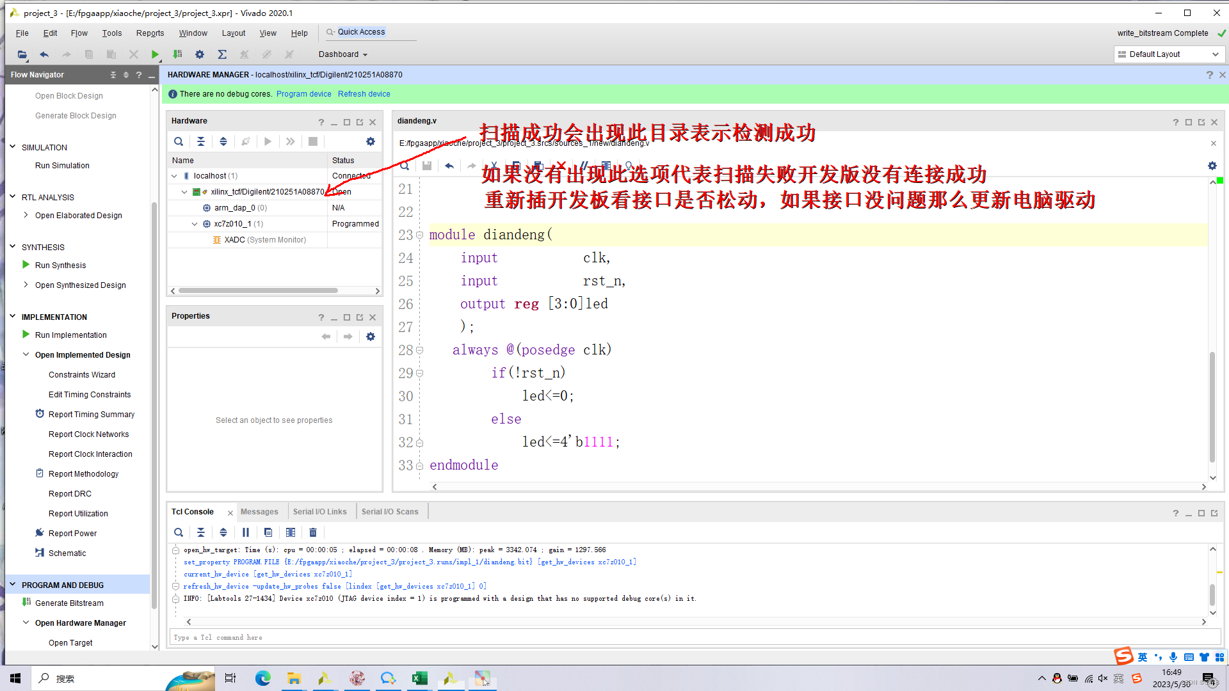Viewport: 1229px width, 691px height.
Task: Click the Program device link
Action: pos(303,94)
